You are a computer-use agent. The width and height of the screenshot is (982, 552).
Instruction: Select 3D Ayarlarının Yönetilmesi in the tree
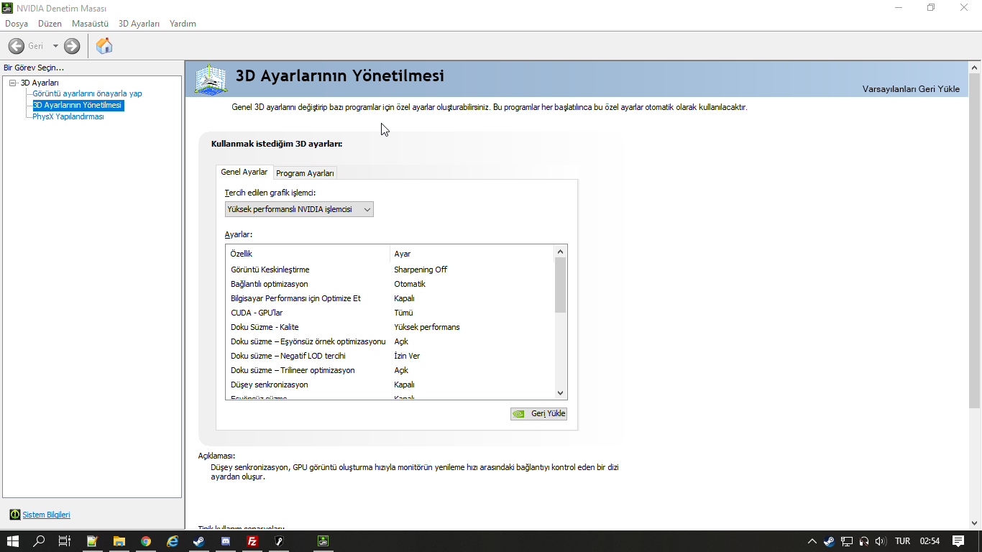(78, 105)
